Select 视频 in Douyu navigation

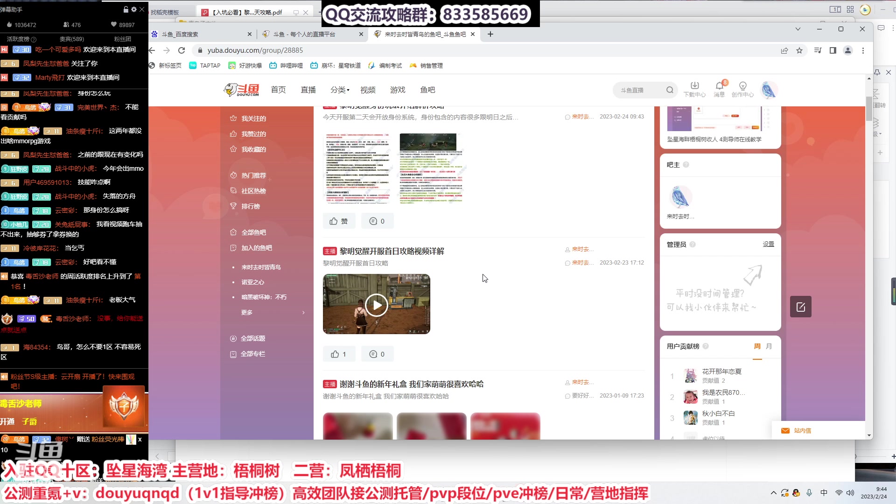(368, 90)
